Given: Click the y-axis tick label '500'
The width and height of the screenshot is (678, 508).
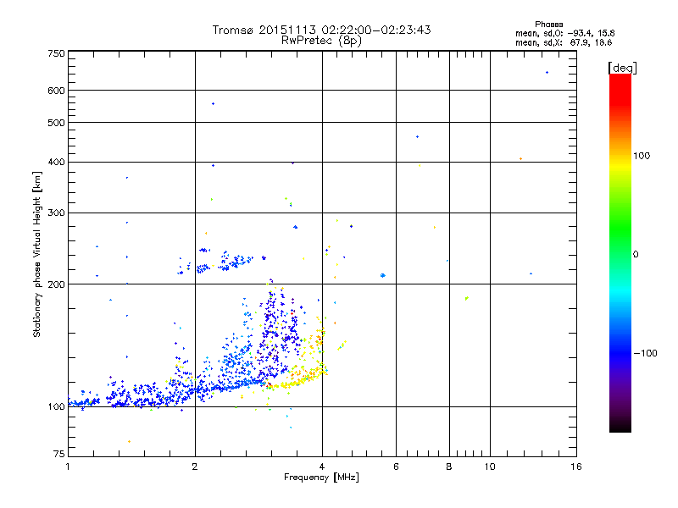Looking at the screenshot, I should [x=56, y=123].
